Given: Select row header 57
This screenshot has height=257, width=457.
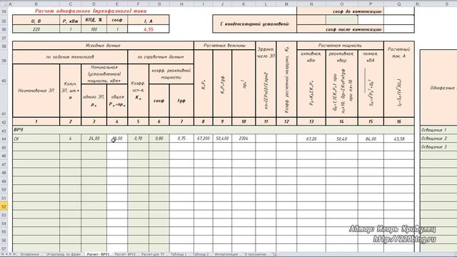Looking at the screenshot, I should pos(4,248).
